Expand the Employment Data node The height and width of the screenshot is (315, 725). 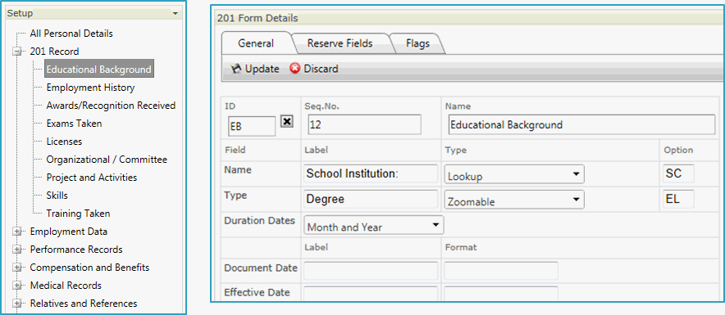17,232
